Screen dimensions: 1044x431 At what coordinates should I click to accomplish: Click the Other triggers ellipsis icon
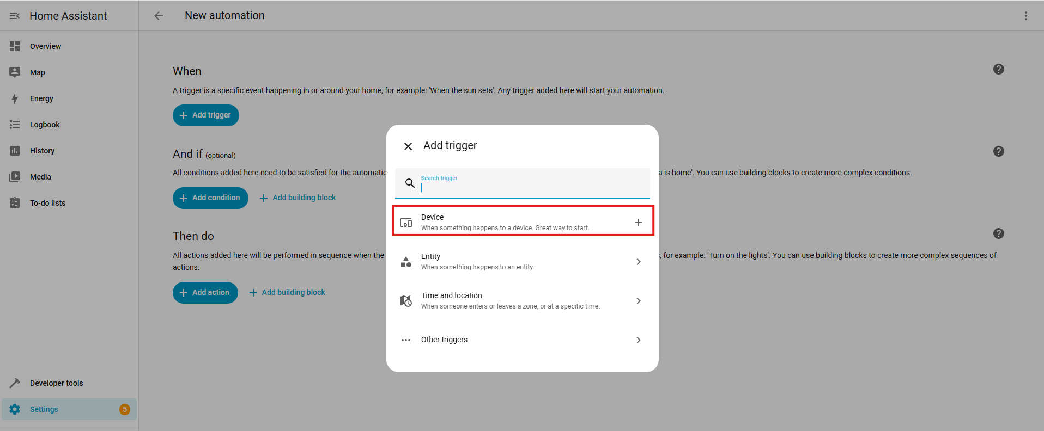click(406, 340)
